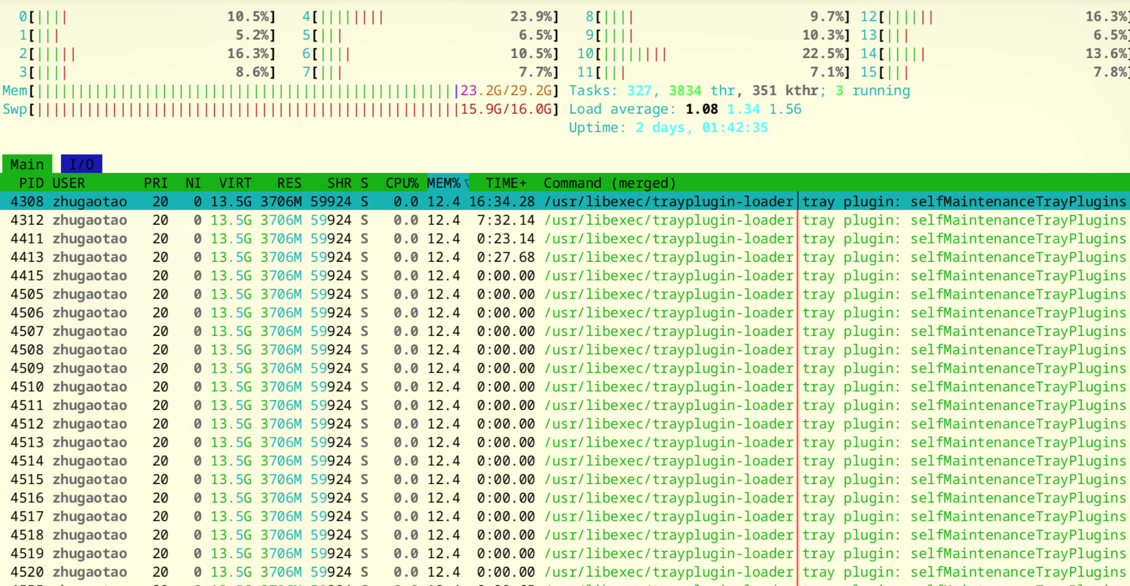1130x586 pixels.
Task: Click the 23.2G/29.2G memory value
Action: [x=505, y=91]
